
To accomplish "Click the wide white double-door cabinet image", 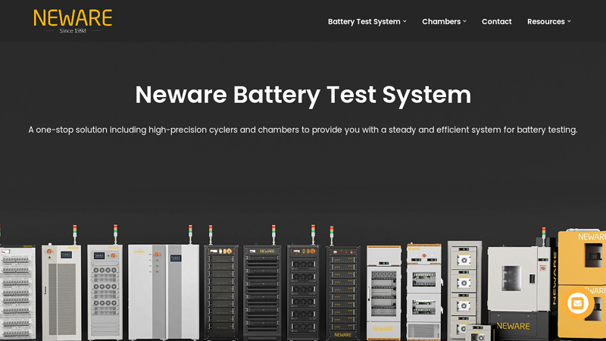I will (x=164, y=292).
